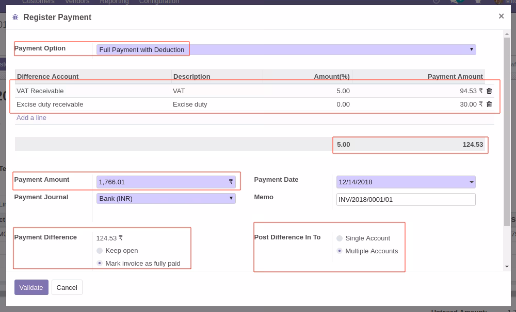Open Configuration menu in background window
This screenshot has height=312, width=516.
pyautogui.click(x=159, y=2)
